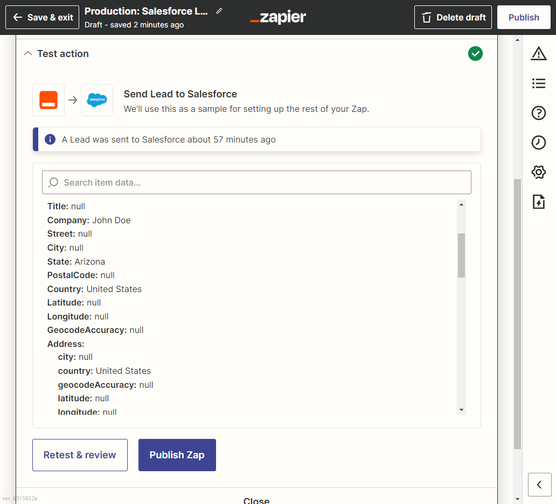The width and height of the screenshot is (556, 504).
Task: Click the orange trigger app icon
Action: (x=48, y=100)
